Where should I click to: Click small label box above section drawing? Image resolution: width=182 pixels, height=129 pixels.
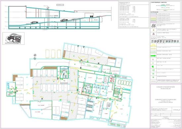tap(60, 5)
